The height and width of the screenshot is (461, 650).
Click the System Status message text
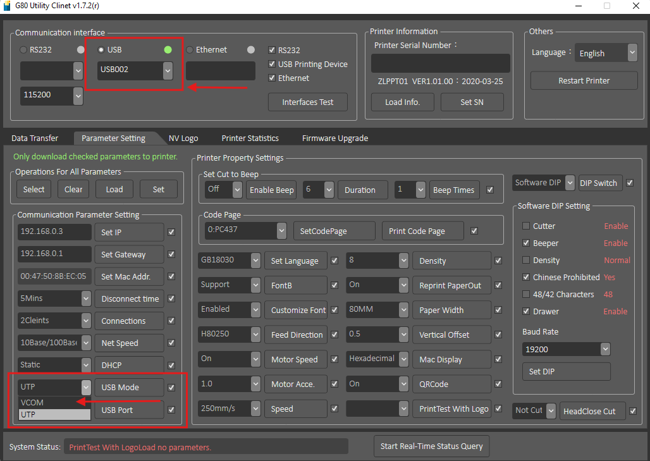pos(140,447)
